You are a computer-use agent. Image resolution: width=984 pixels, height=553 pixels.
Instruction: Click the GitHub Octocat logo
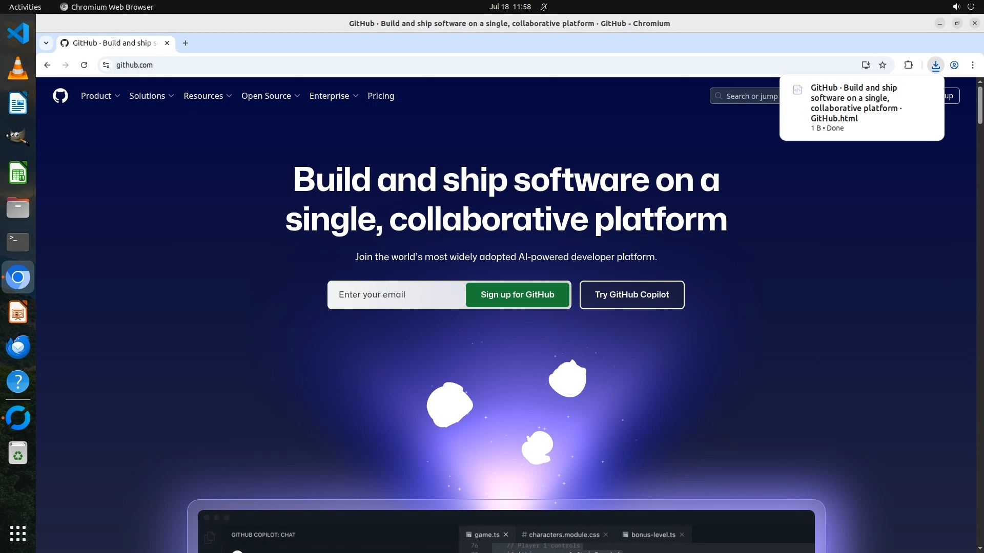click(60, 96)
